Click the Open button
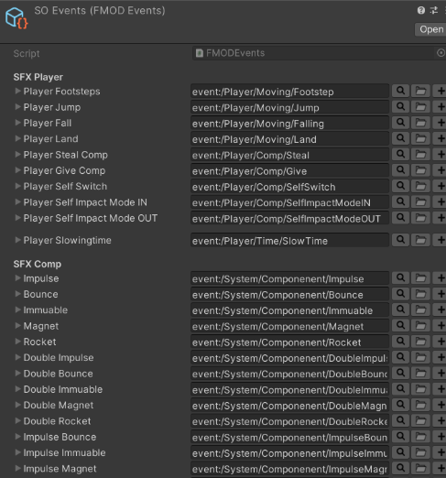This screenshot has height=478, width=446. click(x=431, y=29)
